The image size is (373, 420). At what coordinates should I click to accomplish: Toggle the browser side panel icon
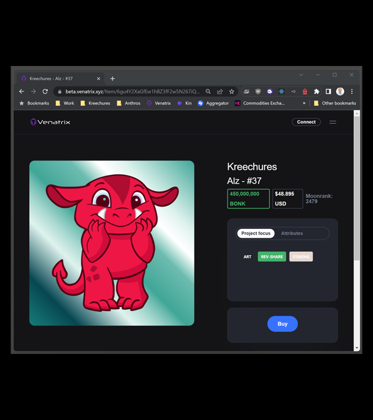328,91
